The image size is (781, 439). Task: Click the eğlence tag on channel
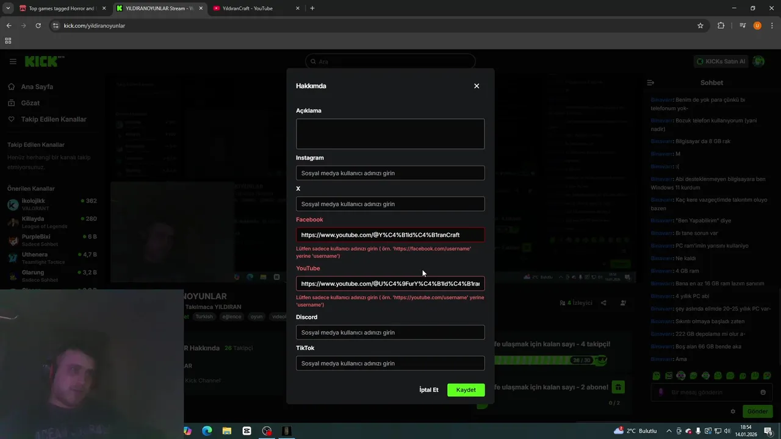click(232, 317)
